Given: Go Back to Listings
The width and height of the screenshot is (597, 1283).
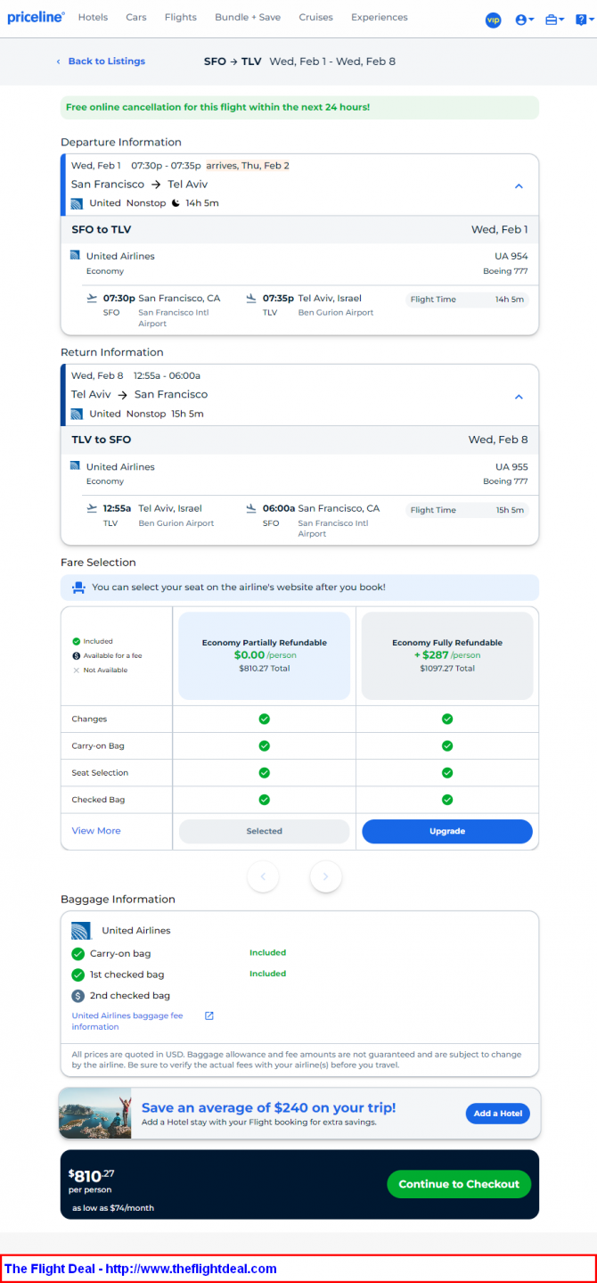Looking at the screenshot, I should point(101,62).
